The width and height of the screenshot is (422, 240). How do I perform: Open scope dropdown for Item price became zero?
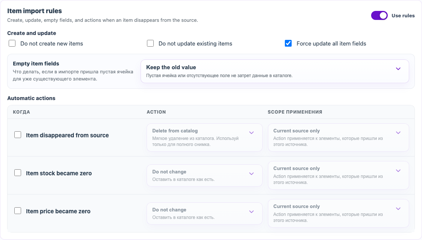338,213
